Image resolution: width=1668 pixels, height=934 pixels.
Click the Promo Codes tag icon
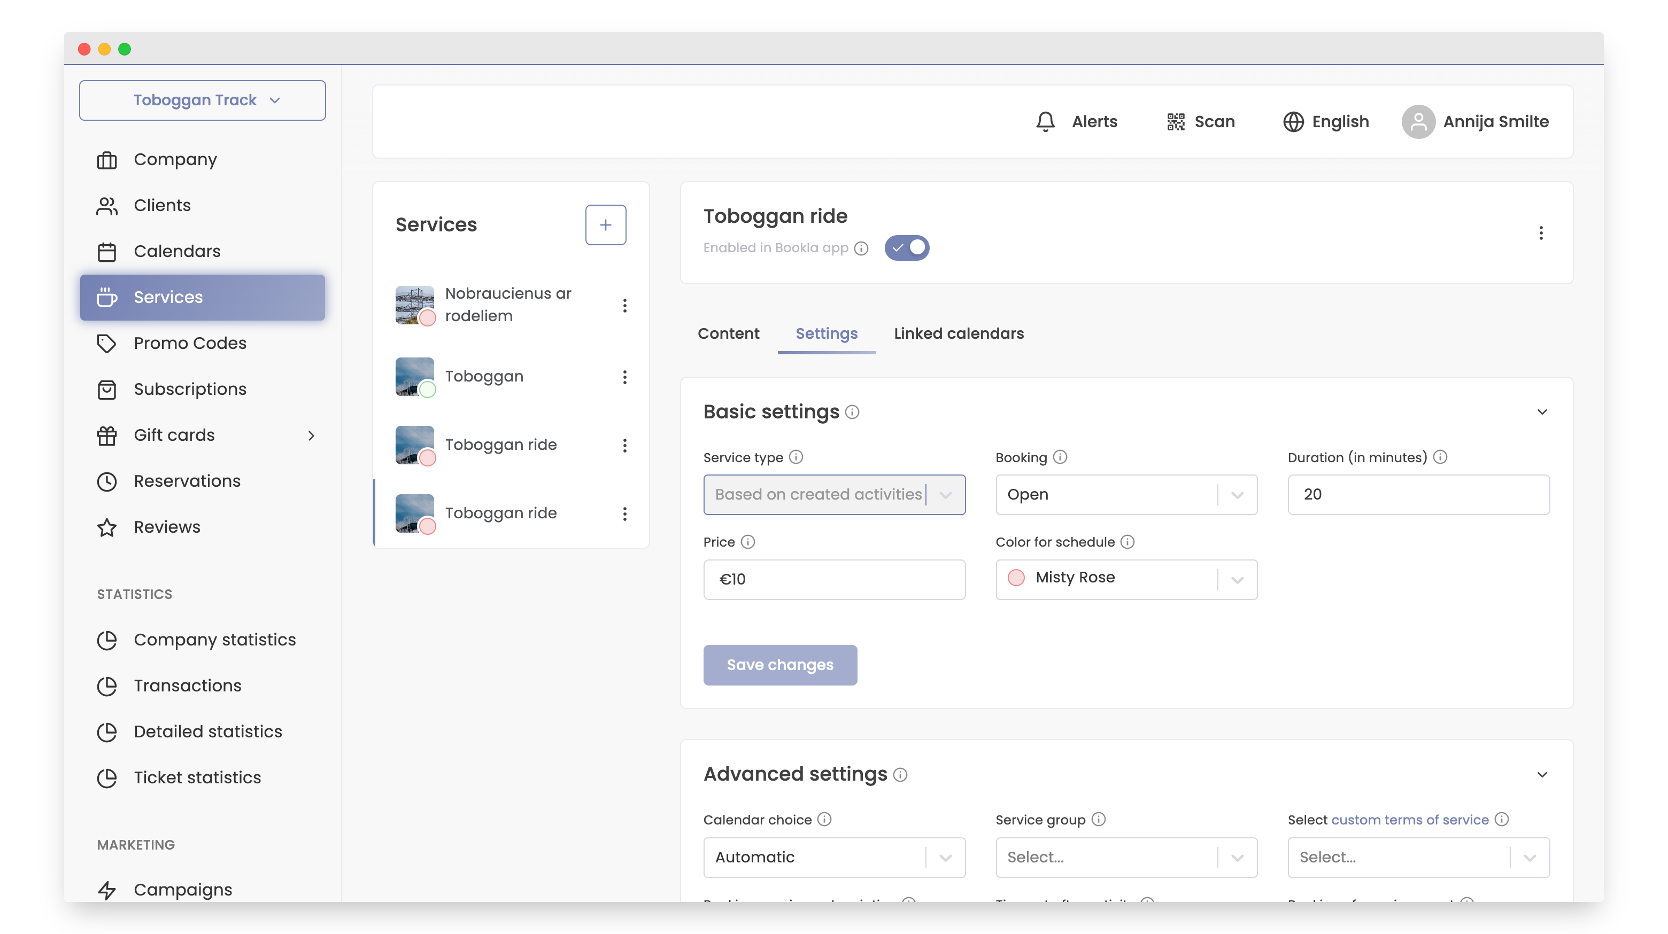click(107, 343)
